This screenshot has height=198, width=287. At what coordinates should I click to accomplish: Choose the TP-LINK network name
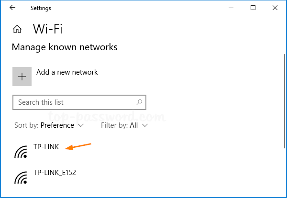point(46,147)
